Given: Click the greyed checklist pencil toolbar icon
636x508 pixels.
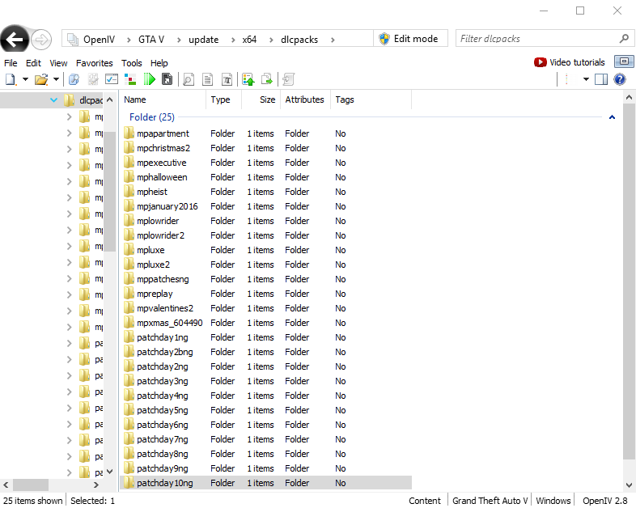Looking at the screenshot, I should coord(93,79).
